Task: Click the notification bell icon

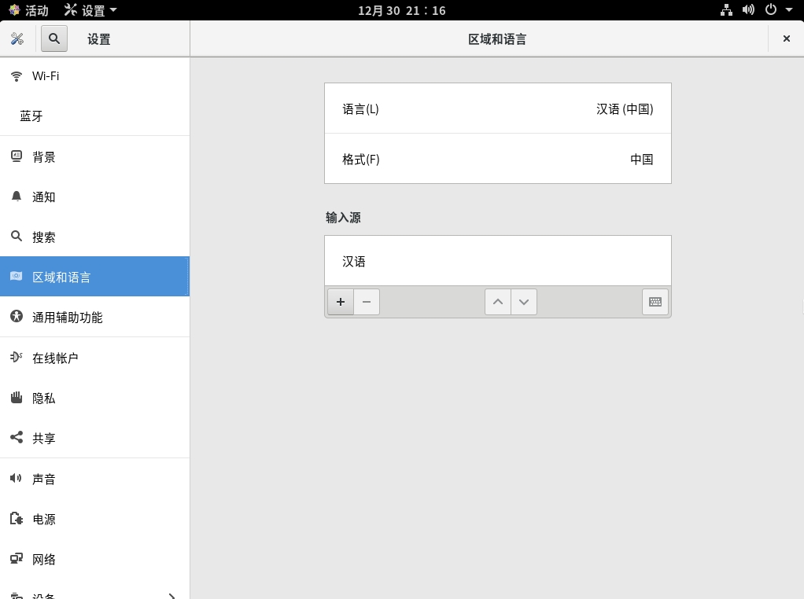Action: click(x=17, y=197)
